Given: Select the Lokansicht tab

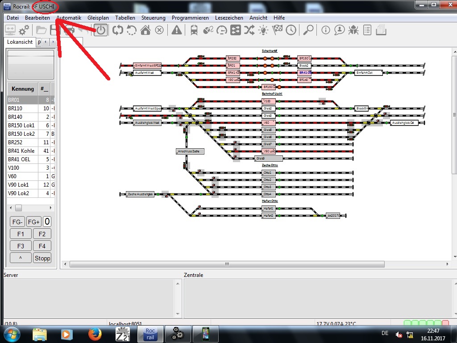Looking at the screenshot, I should (x=20, y=42).
